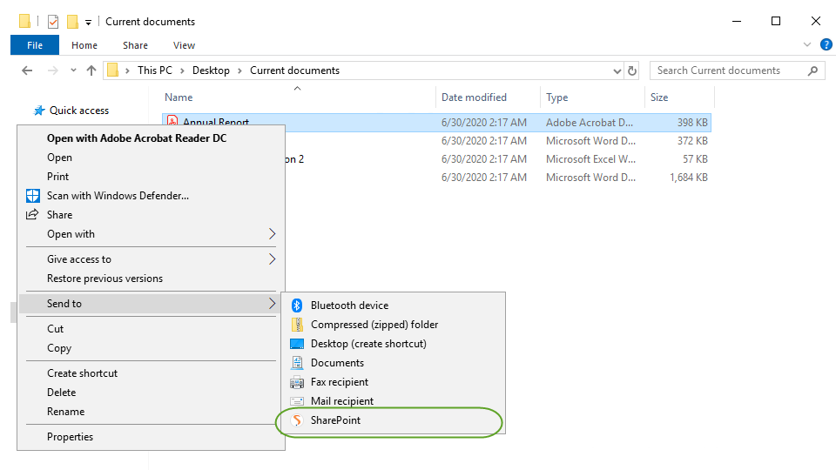The height and width of the screenshot is (470, 836).
Task: Click the title bar folder icon
Action: point(24,21)
